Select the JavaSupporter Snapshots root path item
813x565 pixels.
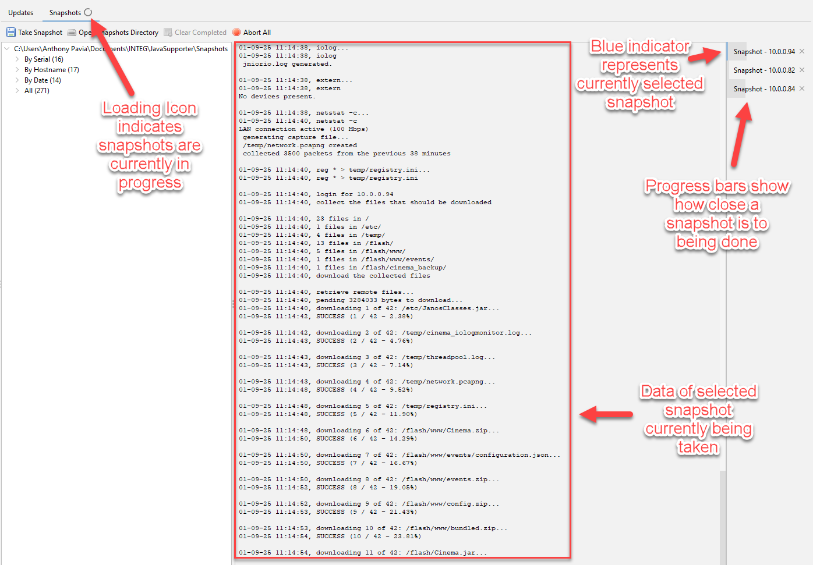[121, 49]
